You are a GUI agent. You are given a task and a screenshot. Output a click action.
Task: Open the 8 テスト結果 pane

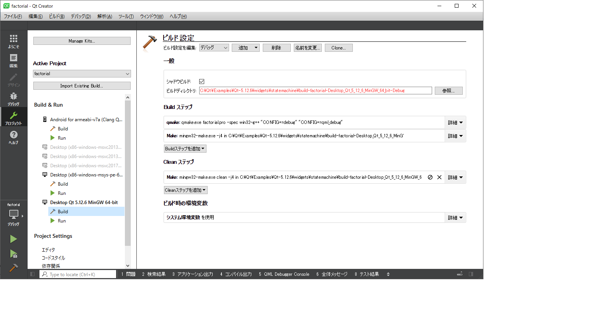tap(367, 274)
